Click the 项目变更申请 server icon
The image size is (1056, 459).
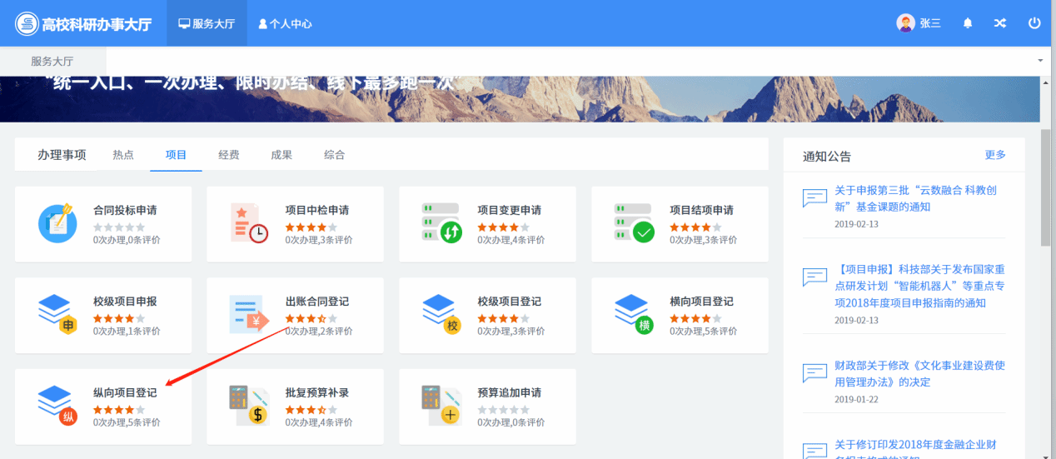(x=441, y=222)
